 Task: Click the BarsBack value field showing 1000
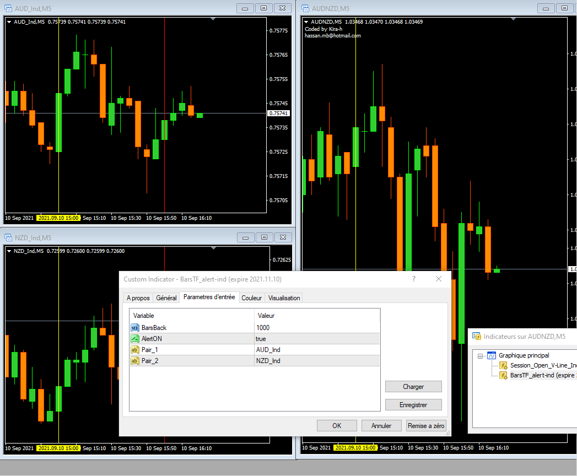tap(316, 328)
